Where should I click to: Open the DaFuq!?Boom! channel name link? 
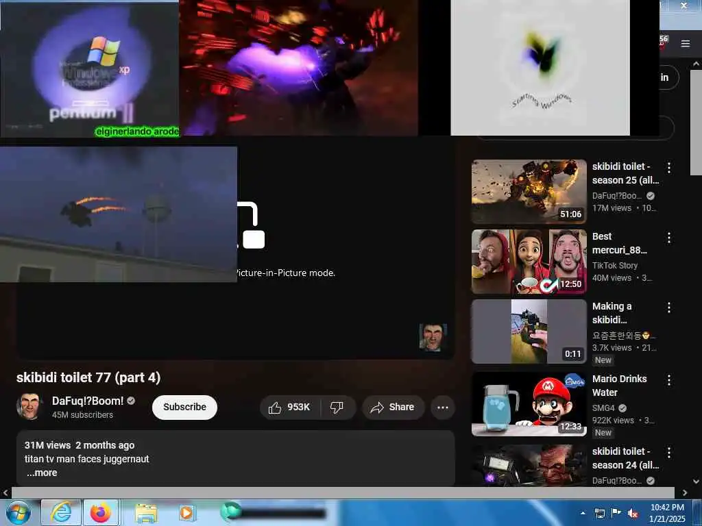click(x=88, y=401)
